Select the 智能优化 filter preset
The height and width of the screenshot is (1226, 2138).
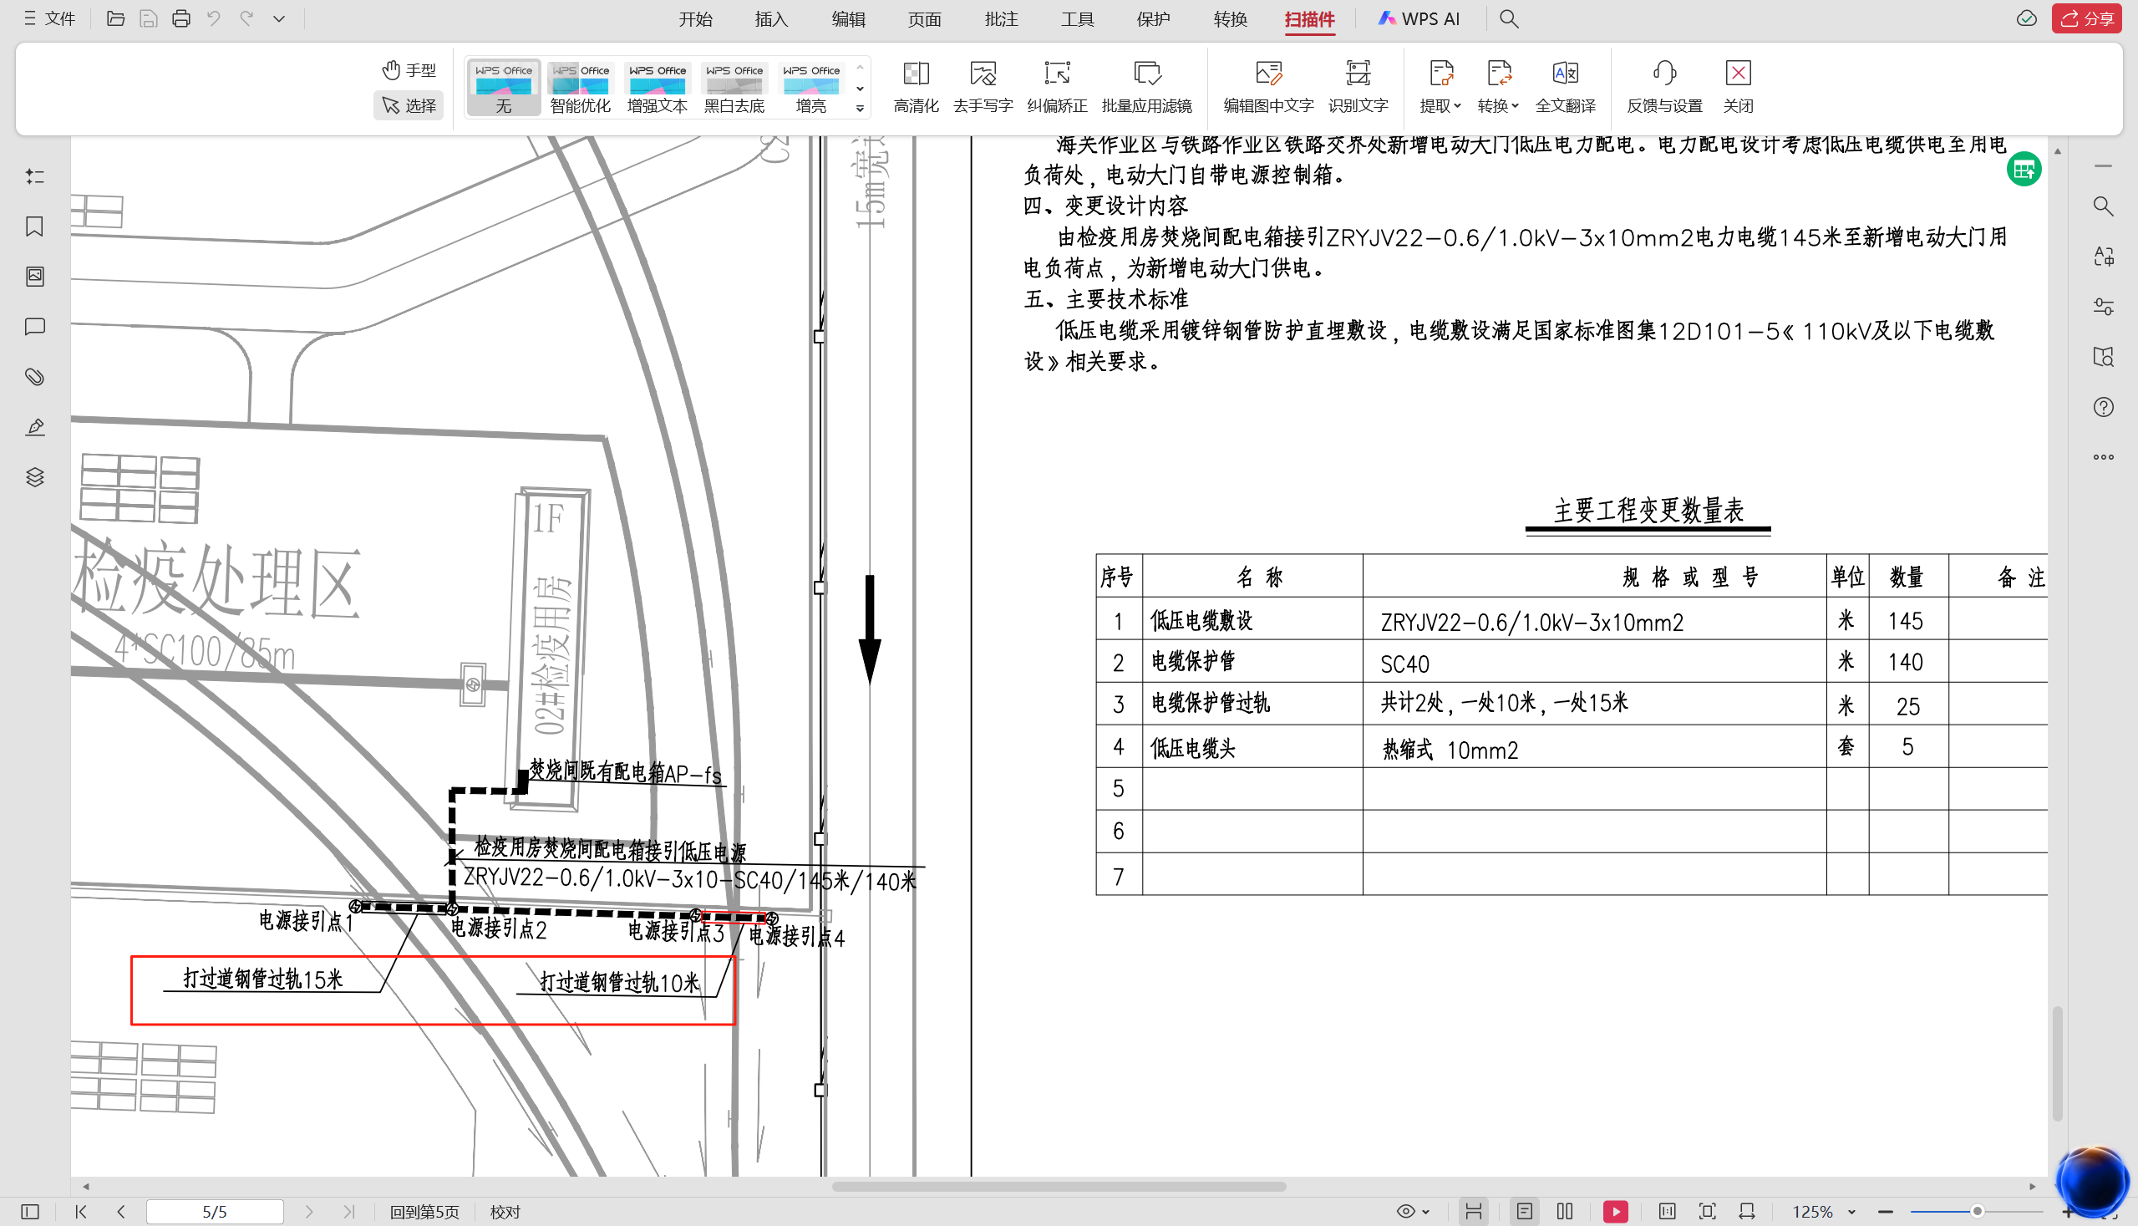pos(580,88)
